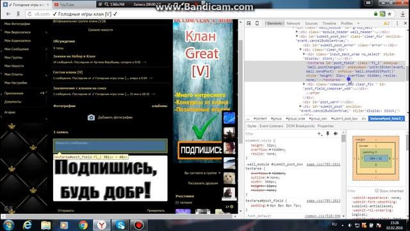Switch to the Elements tab
410x231 pixels.
click(x=275, y=23)
